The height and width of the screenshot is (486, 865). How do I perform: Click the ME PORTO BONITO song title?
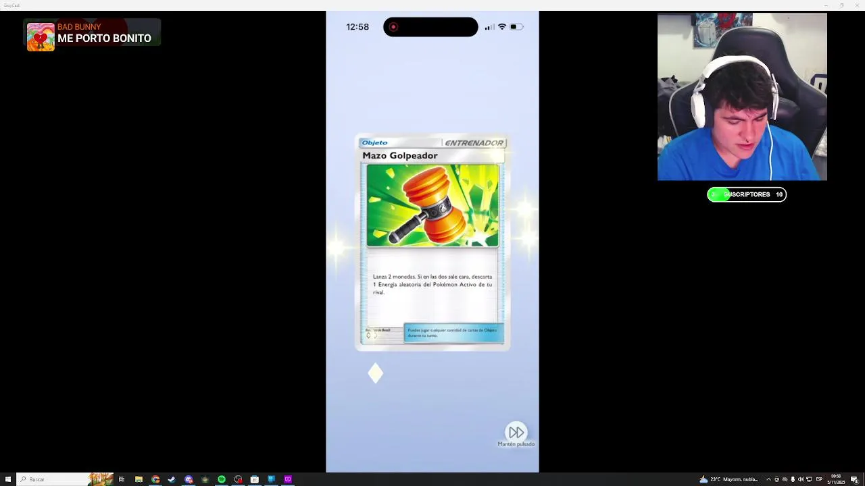pyautogui.click(x=104, y=38)
